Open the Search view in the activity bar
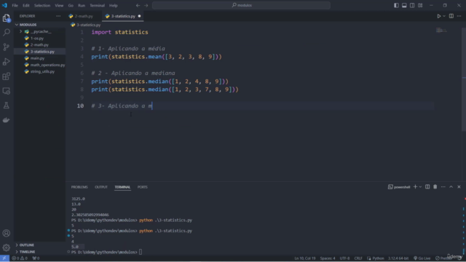 (7, 32)
